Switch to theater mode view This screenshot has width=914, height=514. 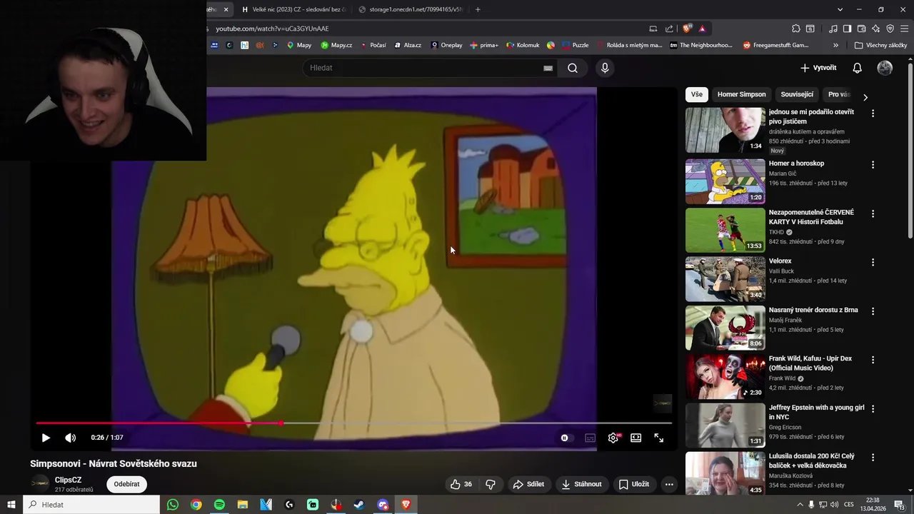click(636, 438)
